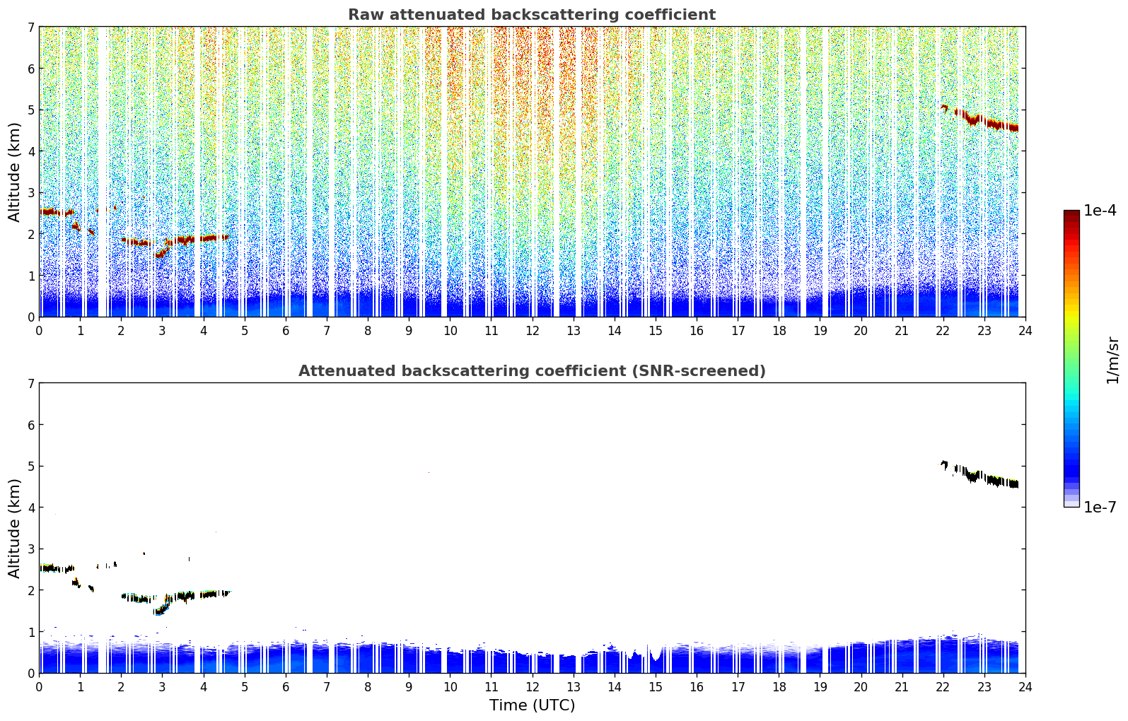Click the "6" time tick of the raw plot
The image size is (1128, 721).
point(286,330)
